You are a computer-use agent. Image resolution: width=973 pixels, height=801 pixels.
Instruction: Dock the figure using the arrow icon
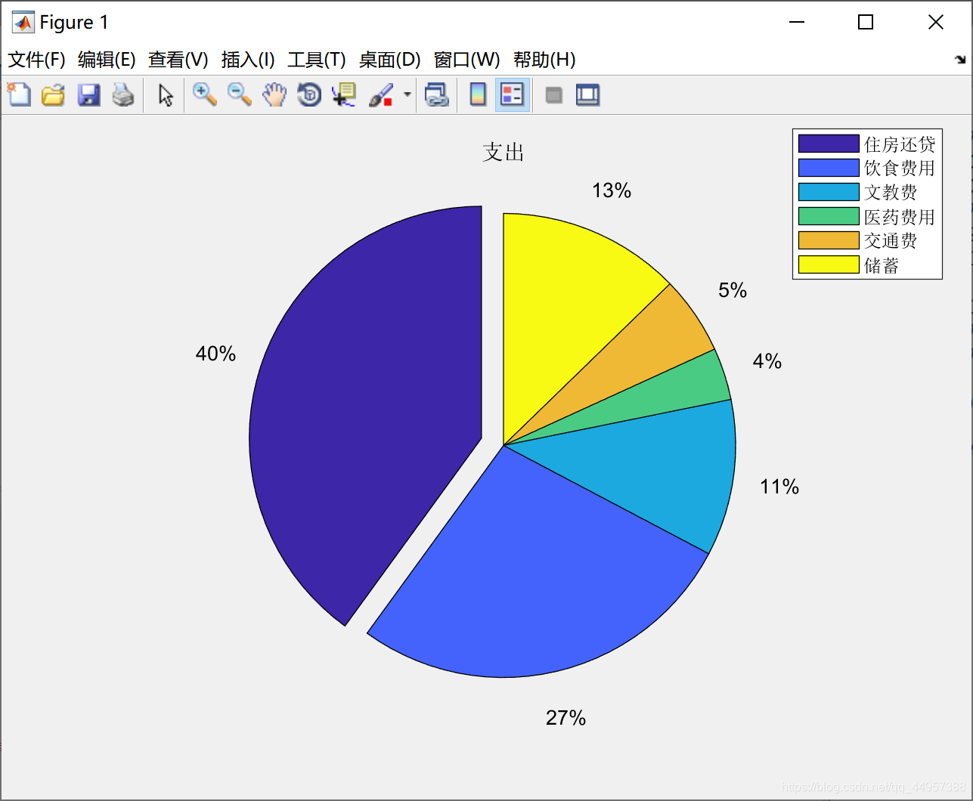(x=960, y=60)
